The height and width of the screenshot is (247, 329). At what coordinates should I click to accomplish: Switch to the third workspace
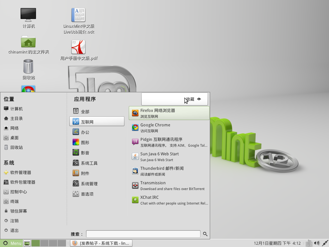pos(53,243)
